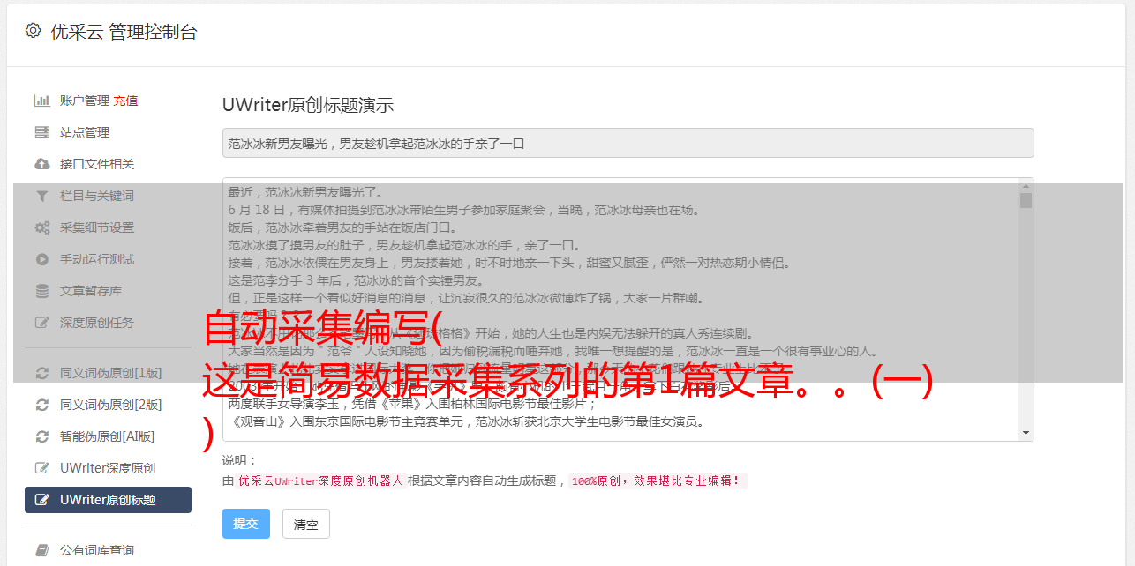Click the database icon for 文章暂存库
1135x566 pixels.
(41, 291)
